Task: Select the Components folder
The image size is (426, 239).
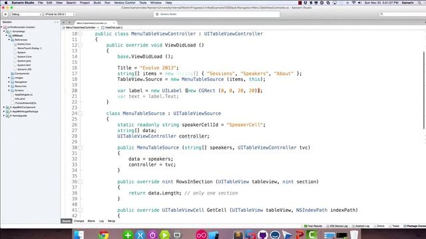Action: pyautogui.click(x=22, y=74)
